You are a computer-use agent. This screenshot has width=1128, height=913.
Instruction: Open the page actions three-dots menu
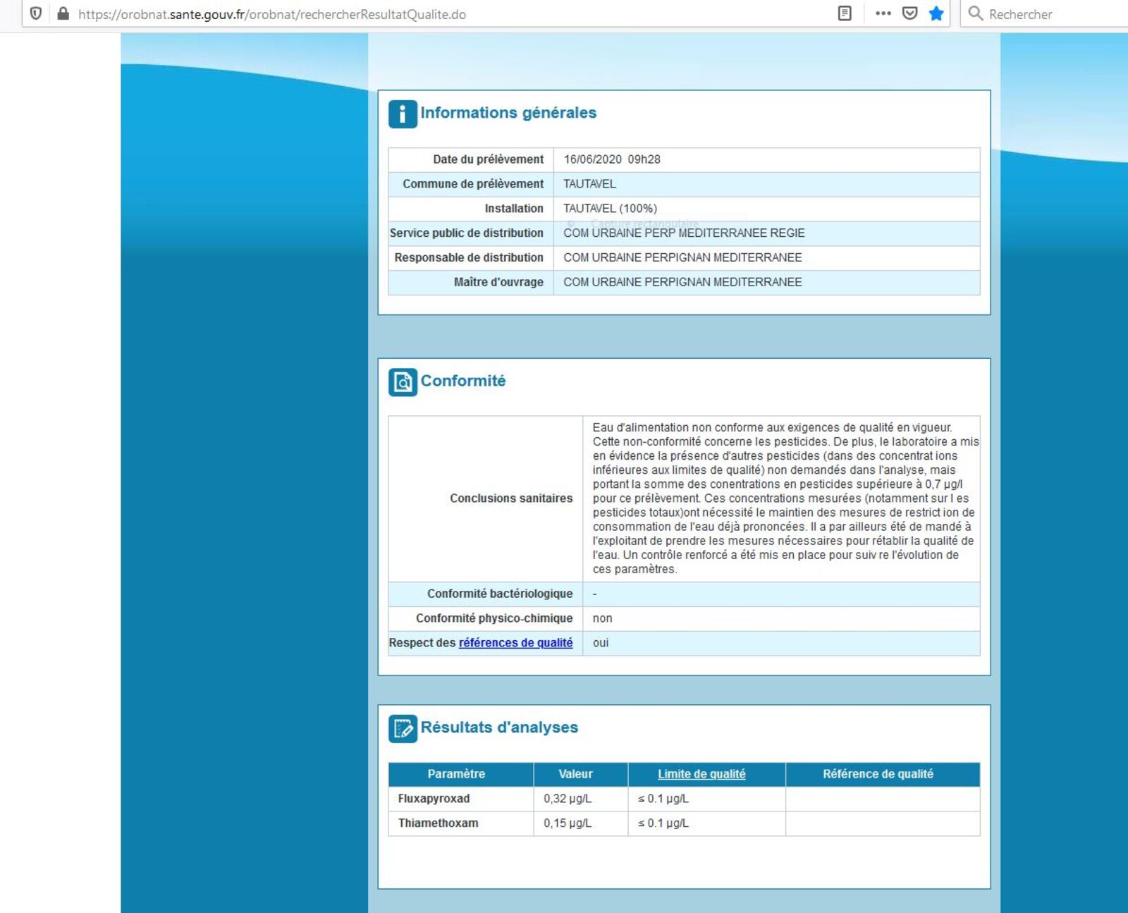tap(883, 13)
